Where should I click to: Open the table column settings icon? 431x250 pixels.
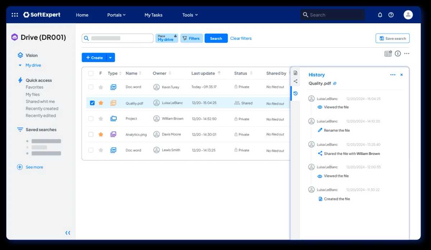point(388,54)
